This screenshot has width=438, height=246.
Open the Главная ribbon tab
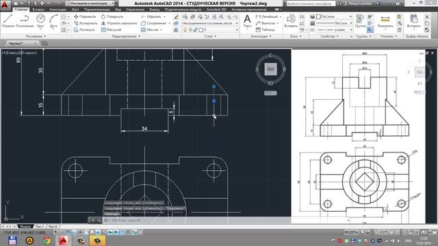coord(21,10)
